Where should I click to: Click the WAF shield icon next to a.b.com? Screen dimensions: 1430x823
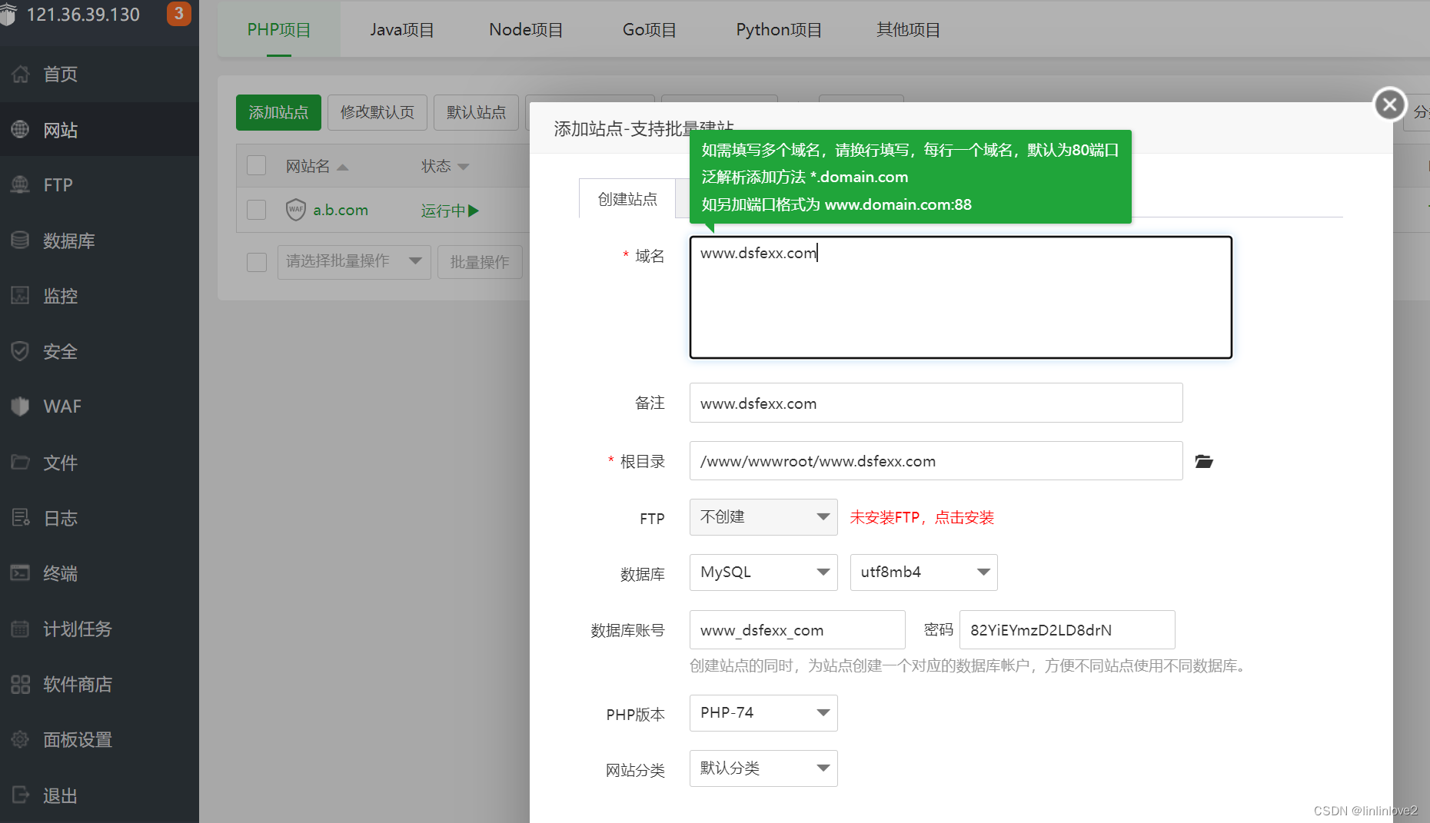(x=296, y=209)
